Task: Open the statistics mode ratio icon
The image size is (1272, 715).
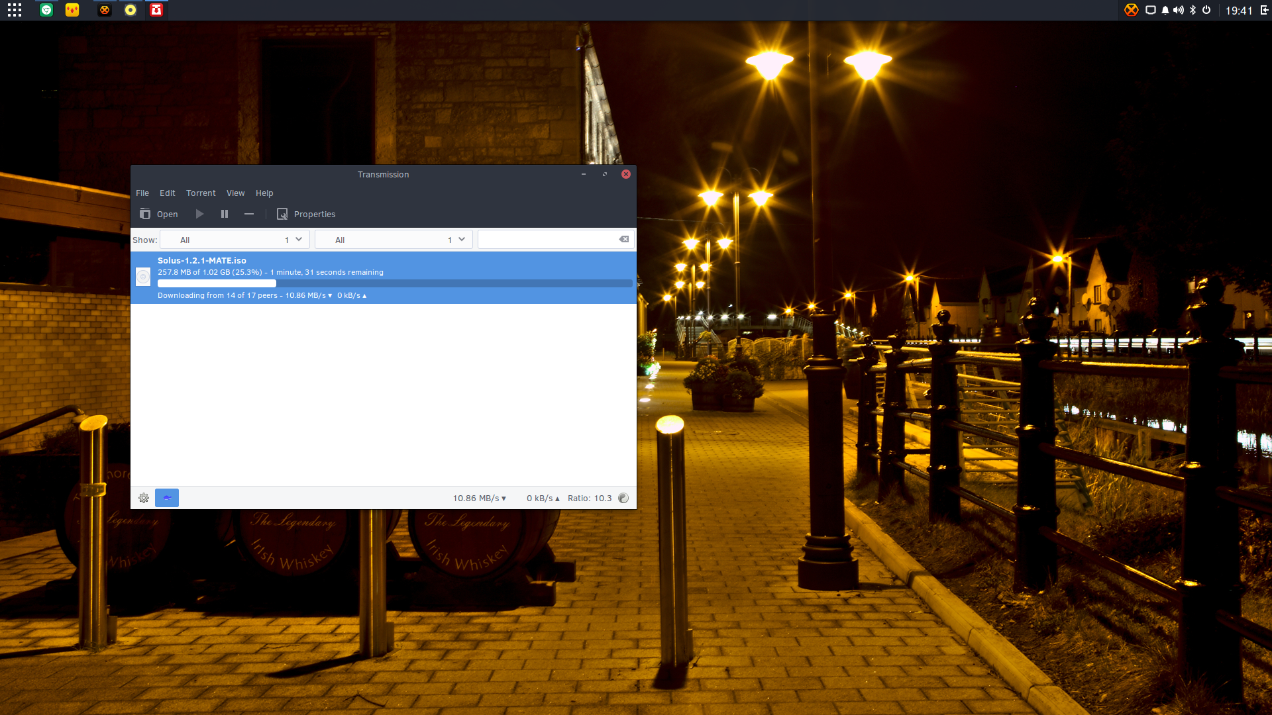Action: coord(623,499)
